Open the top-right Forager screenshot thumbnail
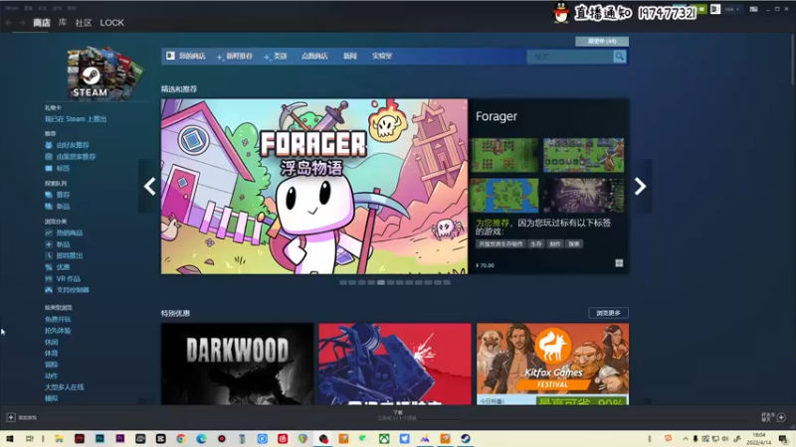Viewport: 796px width, 447px height. coord(583,155)
